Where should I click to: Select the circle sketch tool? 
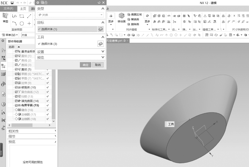click(x=22, y=24)
